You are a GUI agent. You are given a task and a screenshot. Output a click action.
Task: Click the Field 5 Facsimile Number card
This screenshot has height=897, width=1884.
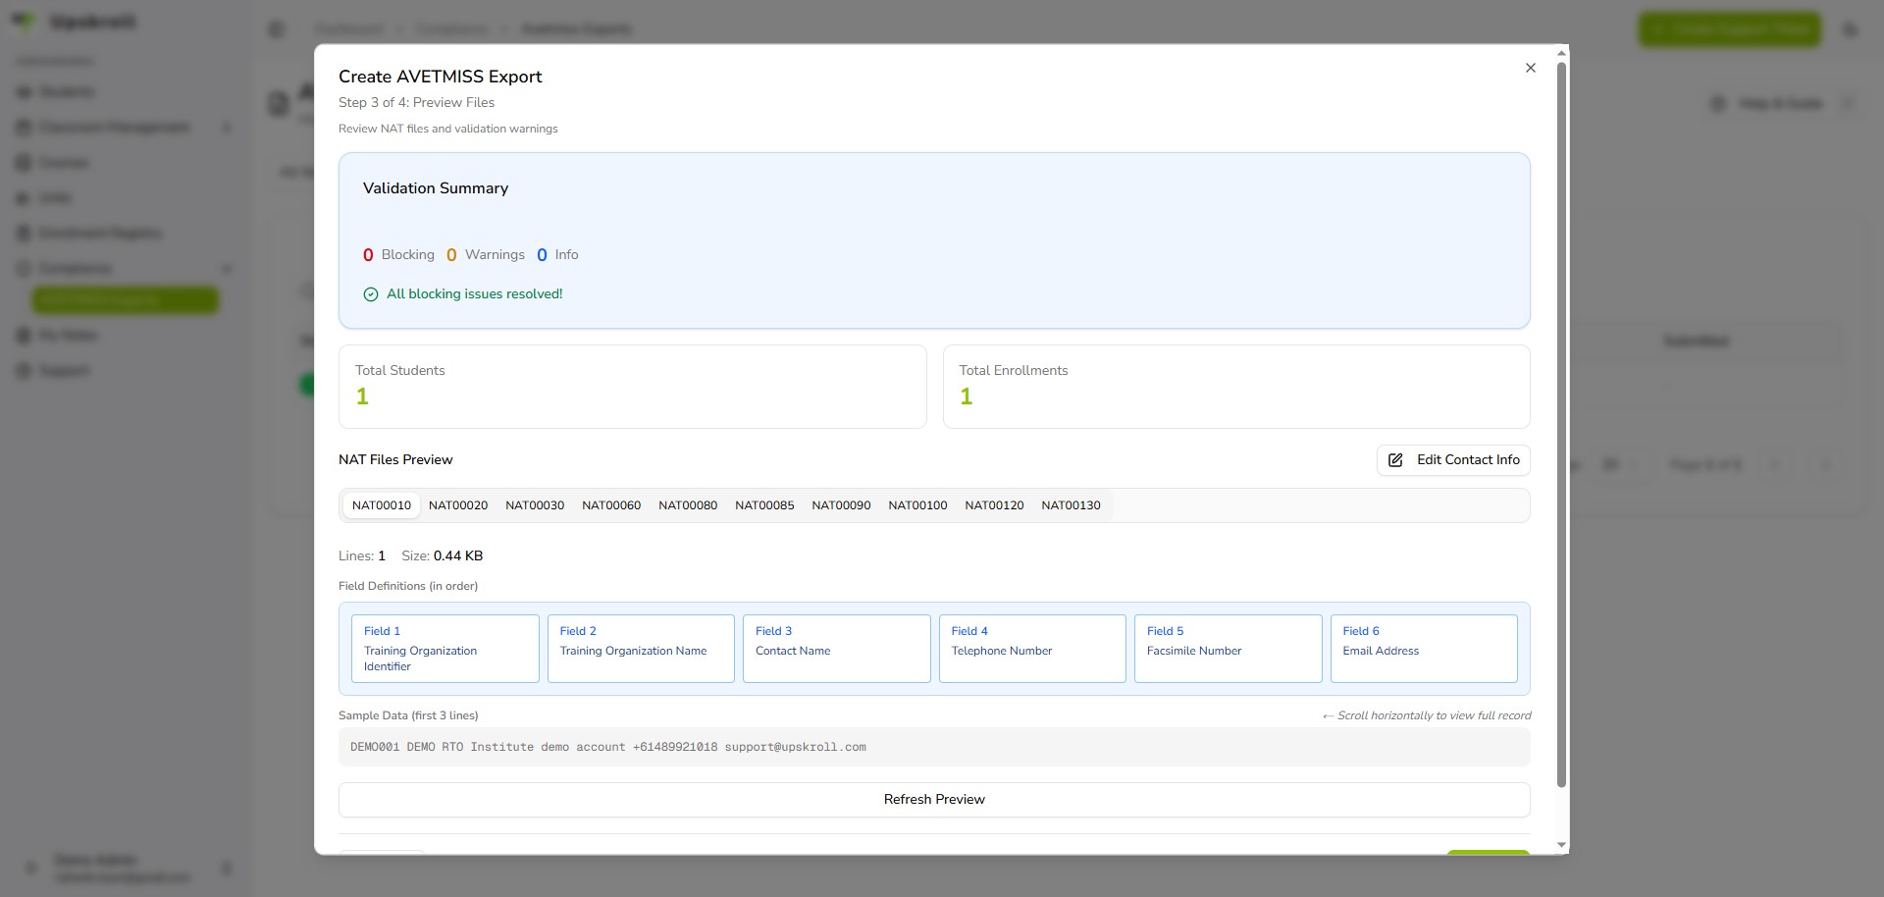click(x=1229, y=649)
